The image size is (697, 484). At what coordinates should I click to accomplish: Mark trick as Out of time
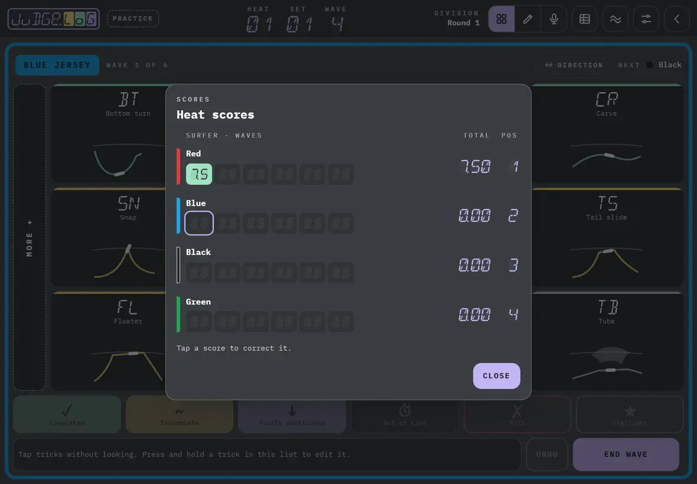pos(405,414)
